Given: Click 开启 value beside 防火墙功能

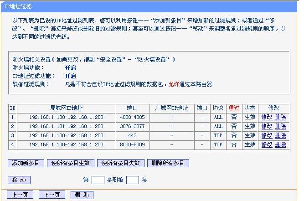Looking at the screenshot, I should click(70, 68).
